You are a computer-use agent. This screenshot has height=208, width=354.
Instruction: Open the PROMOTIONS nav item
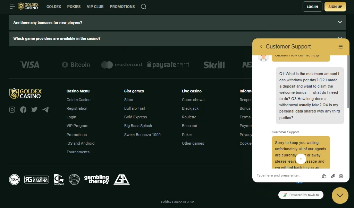click(x=123, y=7)
